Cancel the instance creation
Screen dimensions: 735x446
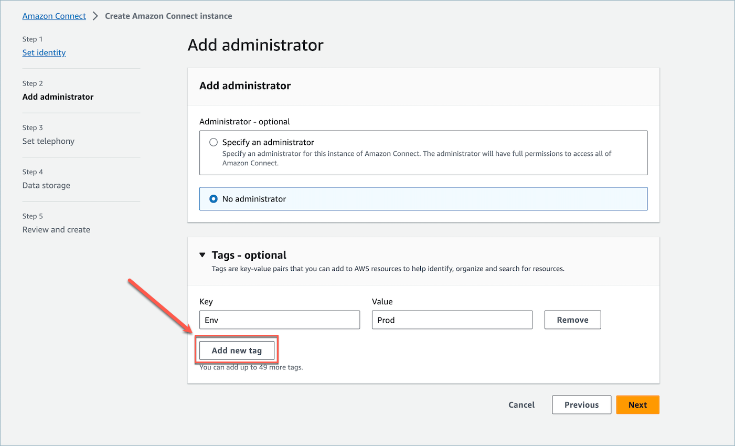point(521,405)
